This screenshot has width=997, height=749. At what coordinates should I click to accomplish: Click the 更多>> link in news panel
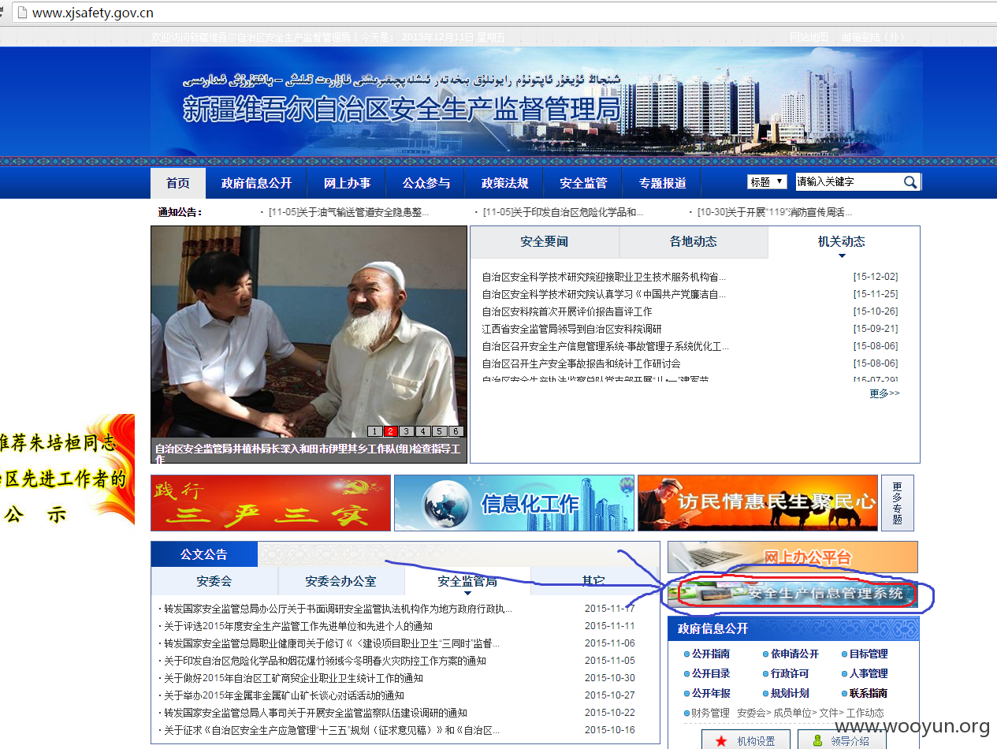click(884, 393)
